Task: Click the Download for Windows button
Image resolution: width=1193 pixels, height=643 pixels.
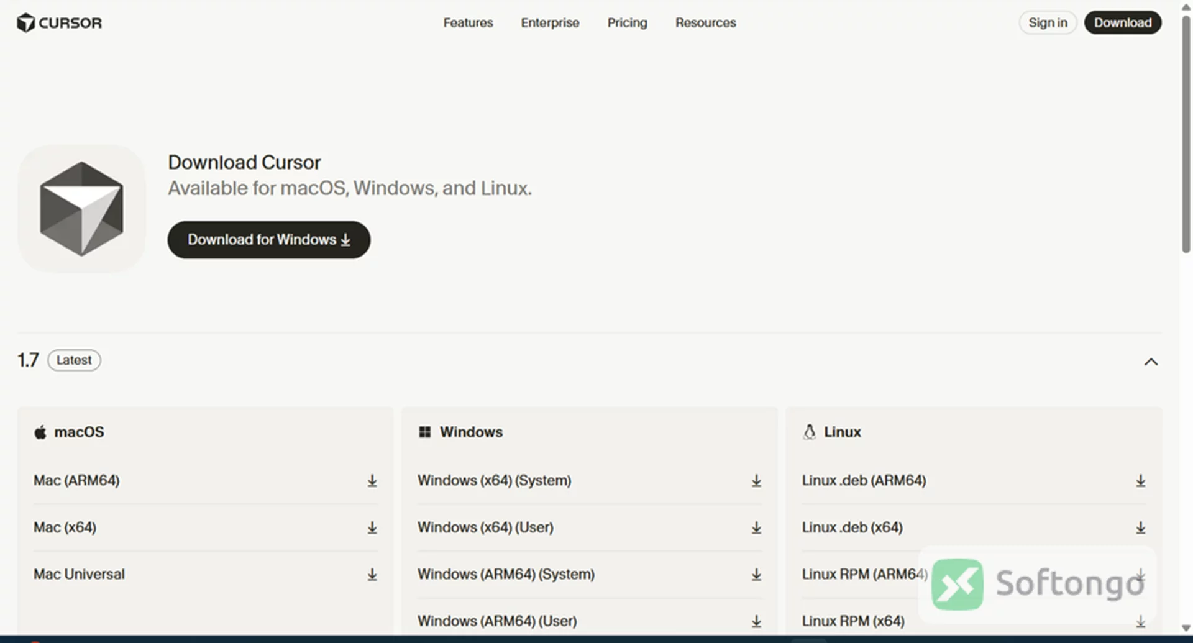Action: (269, 240)
